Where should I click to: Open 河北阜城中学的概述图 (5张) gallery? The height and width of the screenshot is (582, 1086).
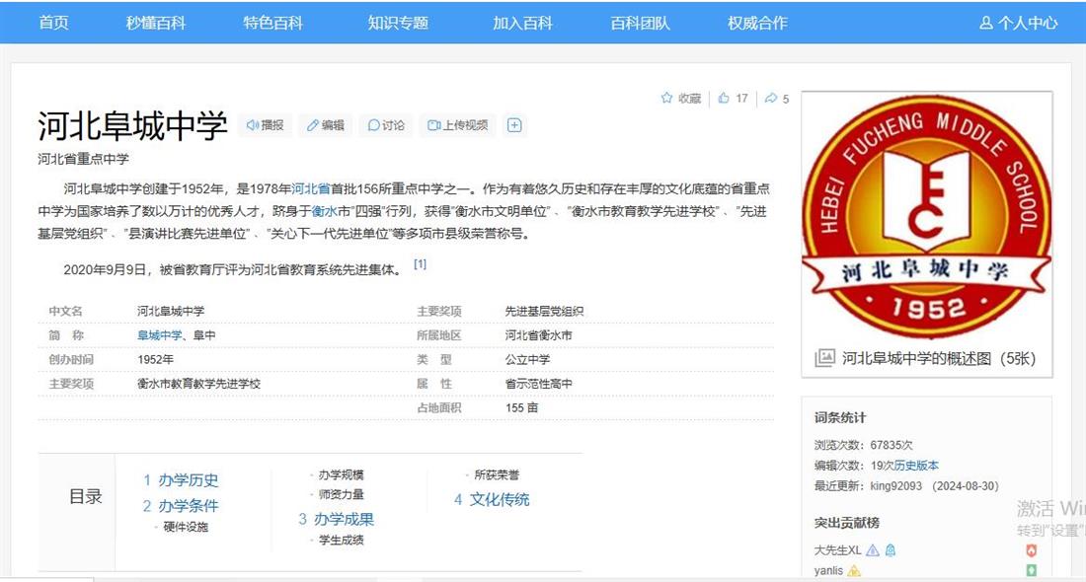pos(938,358)
